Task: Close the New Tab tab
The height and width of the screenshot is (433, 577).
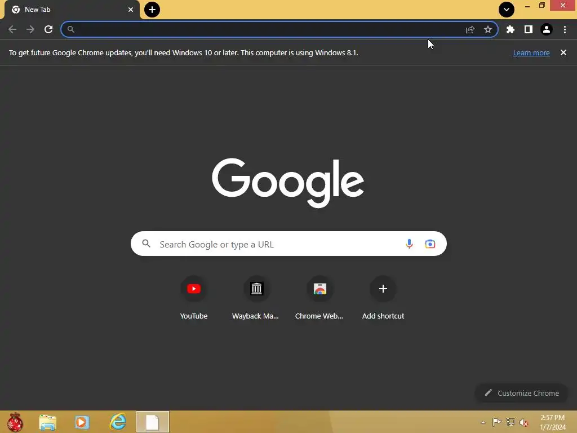Action: (131, 10)
